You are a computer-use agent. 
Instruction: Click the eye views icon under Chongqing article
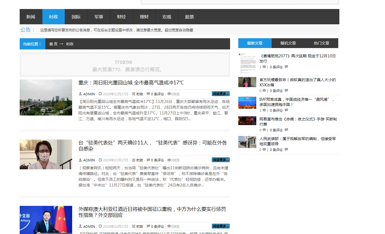tap(169, 94)
